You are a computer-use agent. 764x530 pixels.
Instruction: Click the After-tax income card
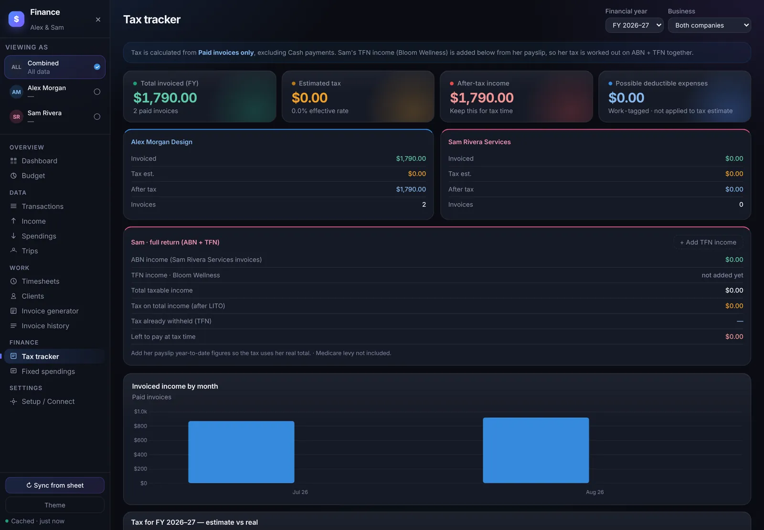pos(516,96)
